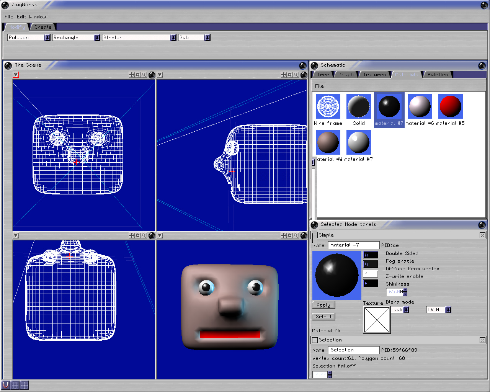Click the pan icon in rendered face viewport
Viewport: 490px width, 392px height.
284,235
